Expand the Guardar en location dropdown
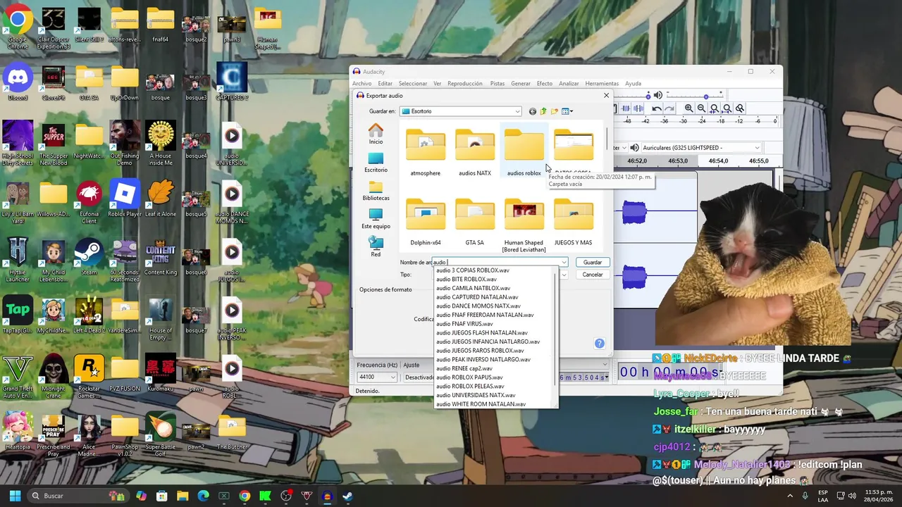 (x=517, y=111)
